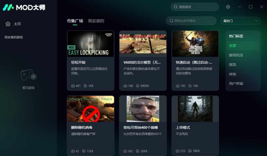
Task: Open the man's face thumbnail image
Action: pyautogui.click(x=143, y=109)
